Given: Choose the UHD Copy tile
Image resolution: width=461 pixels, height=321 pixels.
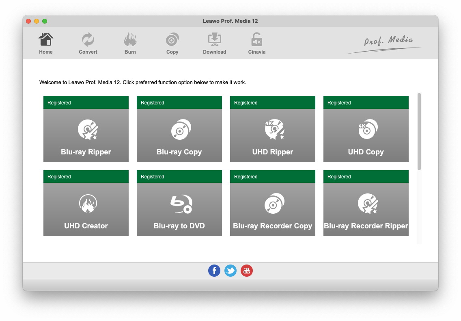Looking at the screenshot, I should [366, 135].
